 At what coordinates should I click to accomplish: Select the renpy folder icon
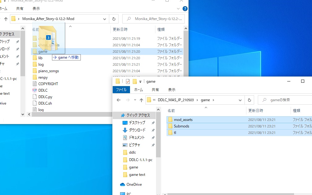pos(35,77)
